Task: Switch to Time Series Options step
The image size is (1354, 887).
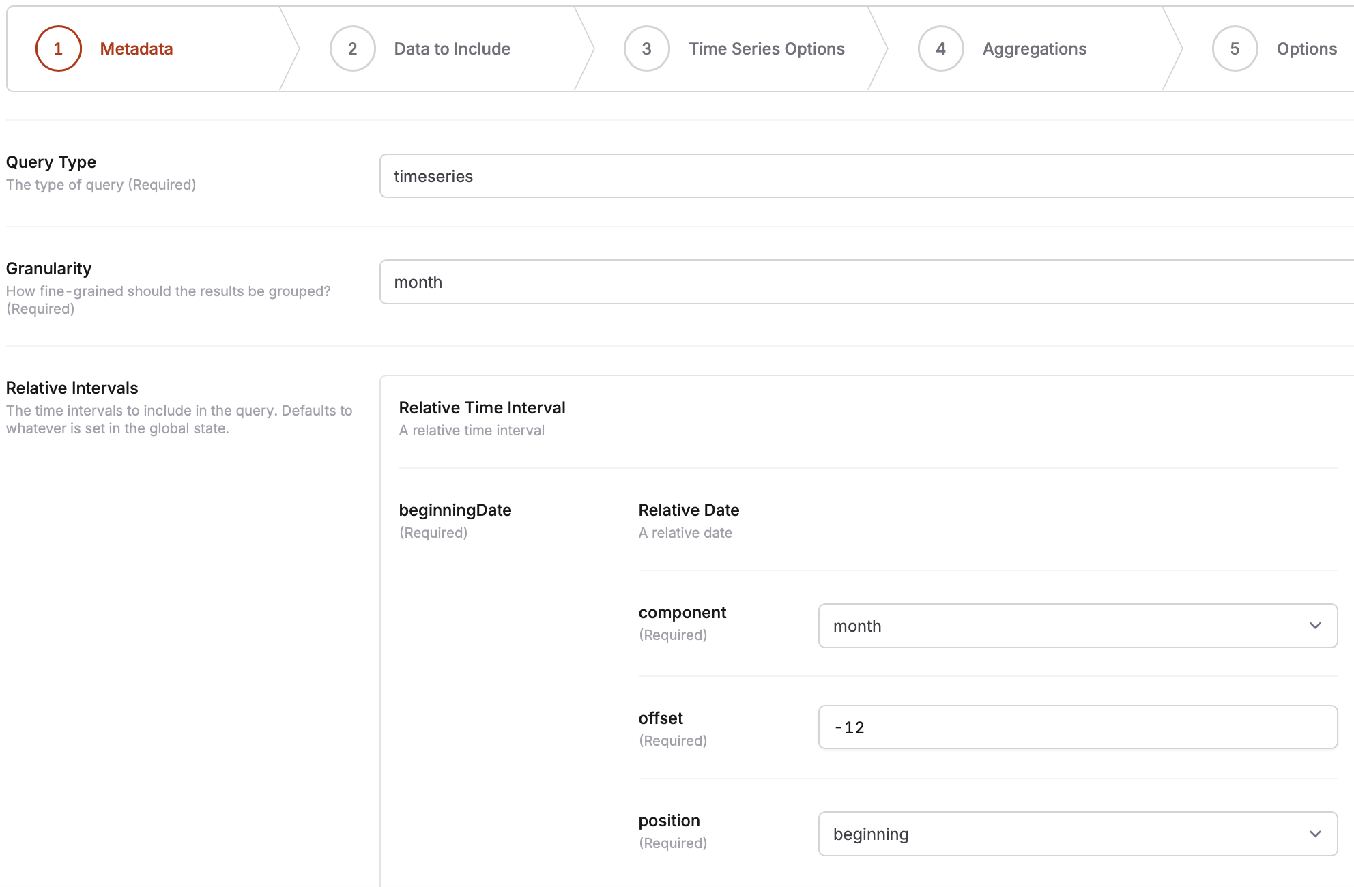Action: point(766,48)
